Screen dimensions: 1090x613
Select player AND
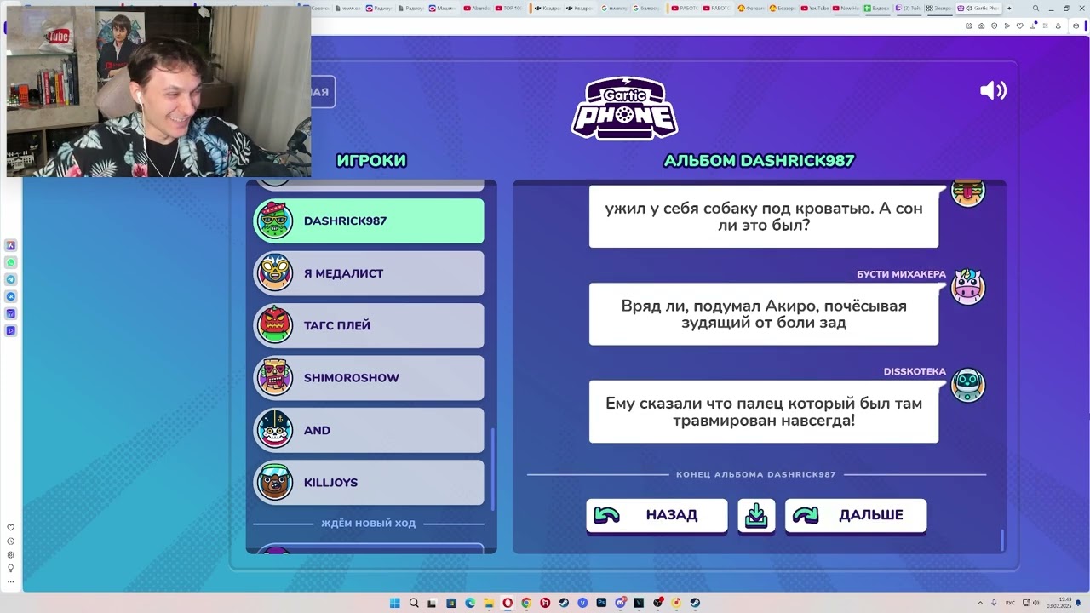(370, 430)
